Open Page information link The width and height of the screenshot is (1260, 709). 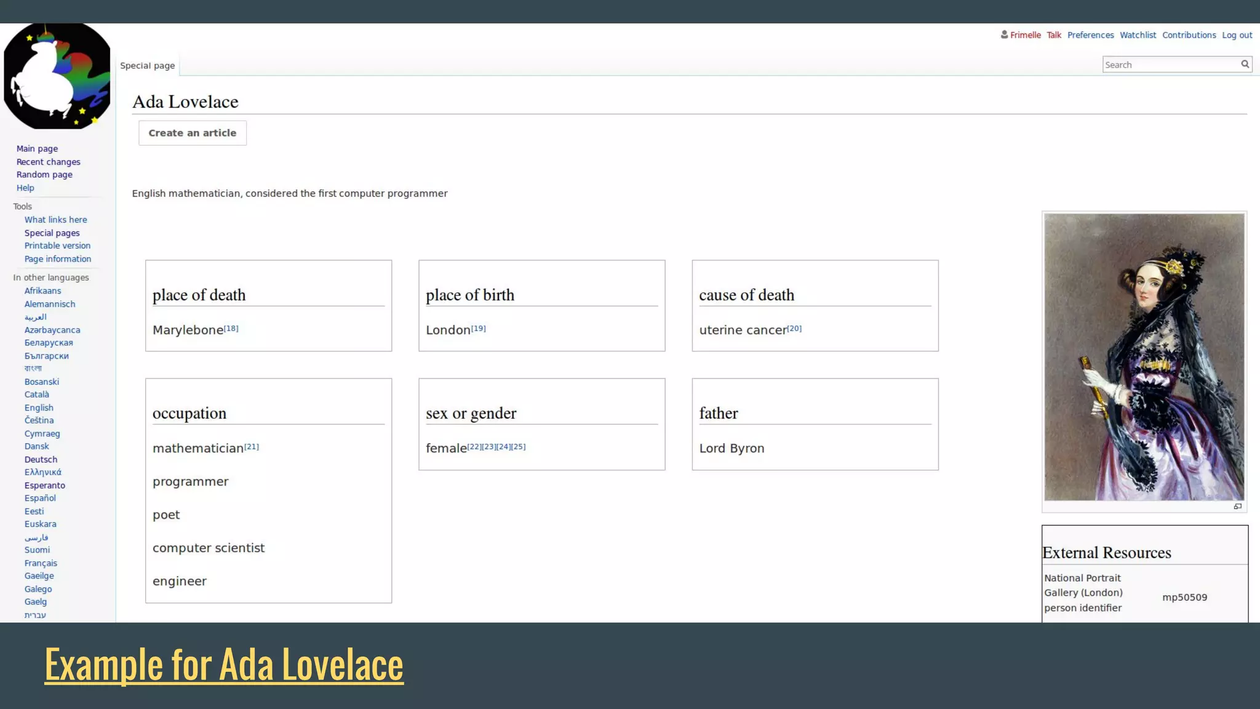(x=58, y=259)
